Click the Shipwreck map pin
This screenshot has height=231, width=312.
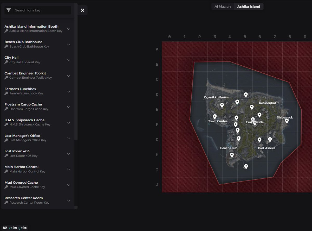click(x=287, y=121)
